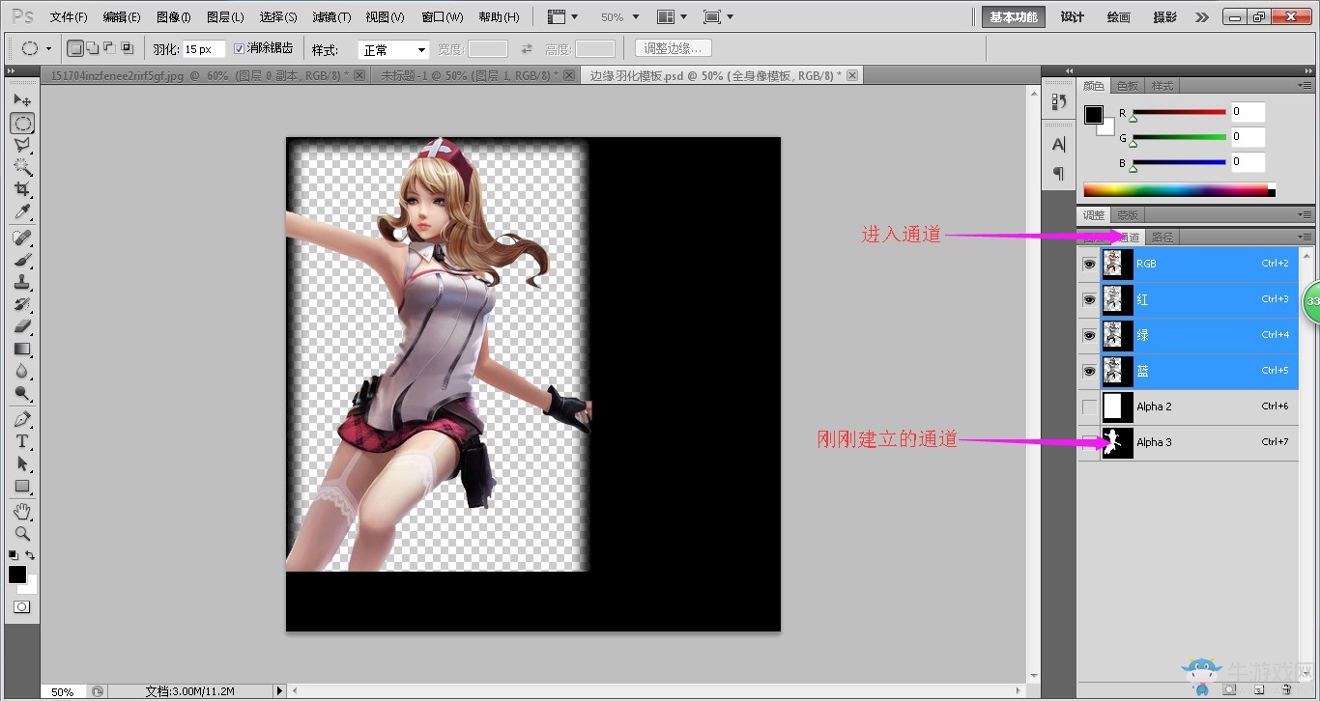The height and width of the screenshot is (701, 1320).
Task: Choose Subtract from Selection mode
Action: pos(109,48)
